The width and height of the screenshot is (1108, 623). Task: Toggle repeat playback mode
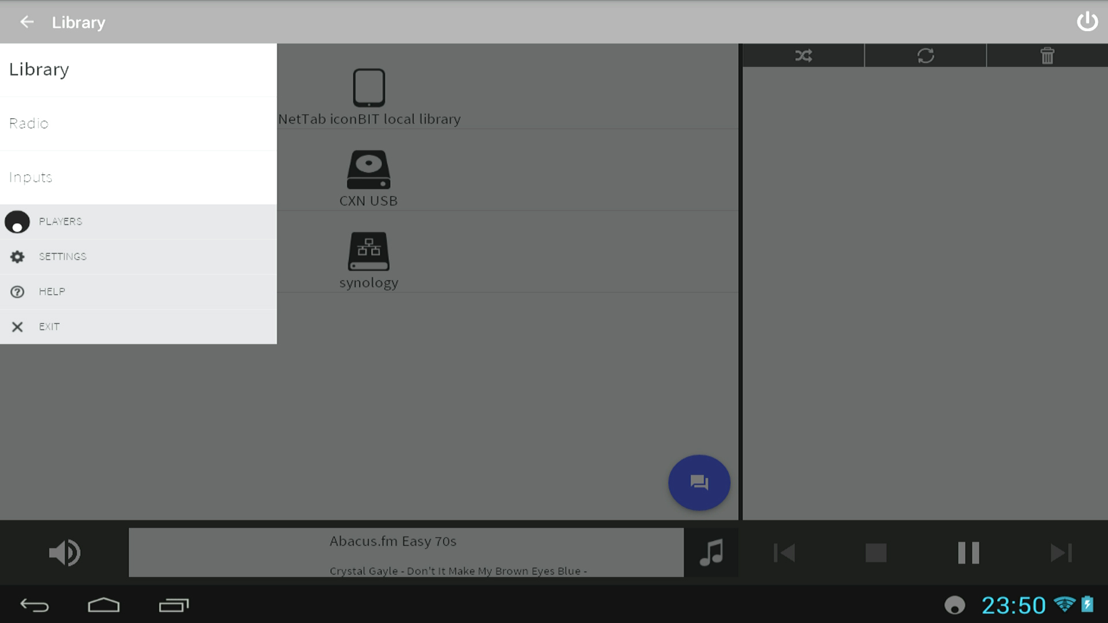coord(925,55)
